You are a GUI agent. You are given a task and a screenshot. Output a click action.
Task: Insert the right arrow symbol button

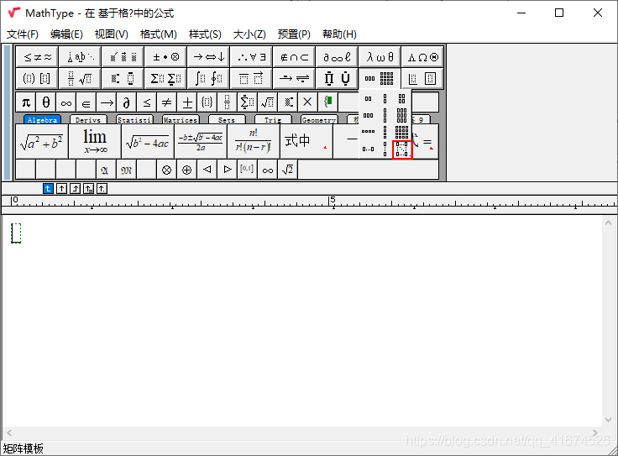(107, 102)
